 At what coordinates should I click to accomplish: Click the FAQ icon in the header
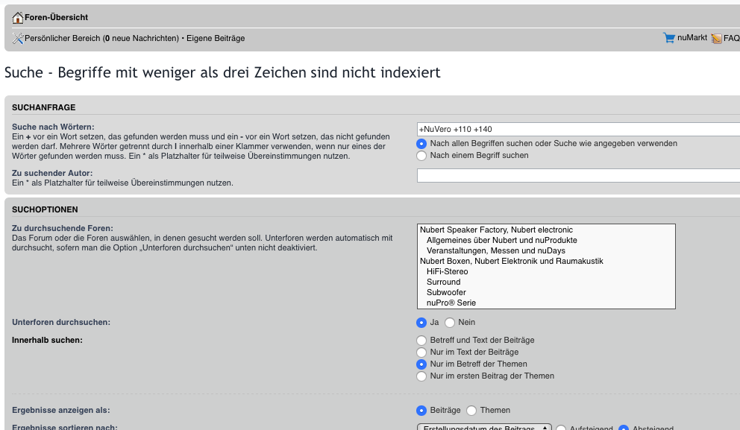[716, 38]
